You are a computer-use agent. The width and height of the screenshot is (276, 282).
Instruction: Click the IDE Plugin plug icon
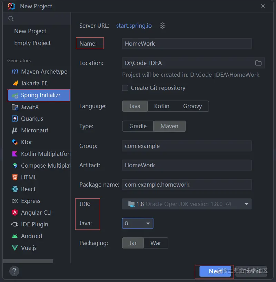pyautogui.click(x=15, y=224)
